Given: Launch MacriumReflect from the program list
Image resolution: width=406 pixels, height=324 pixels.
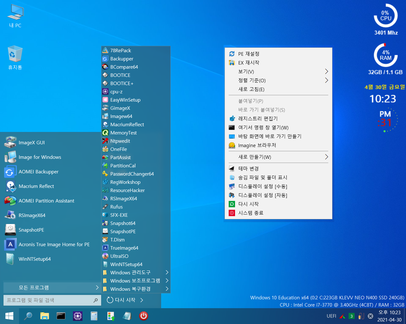Looking at the screenshot, I should point(136,125).
